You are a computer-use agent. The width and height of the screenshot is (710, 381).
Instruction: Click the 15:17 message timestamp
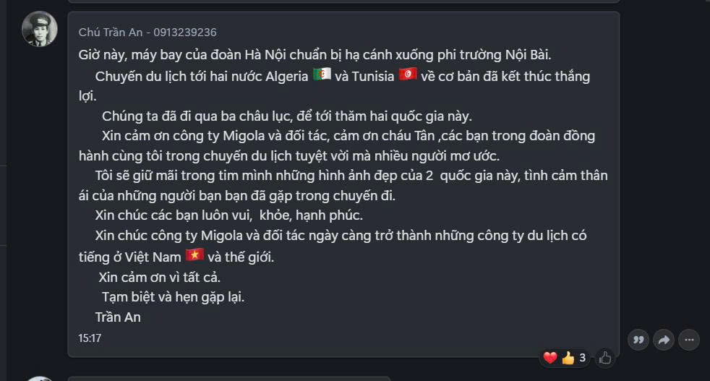[90, 338]
